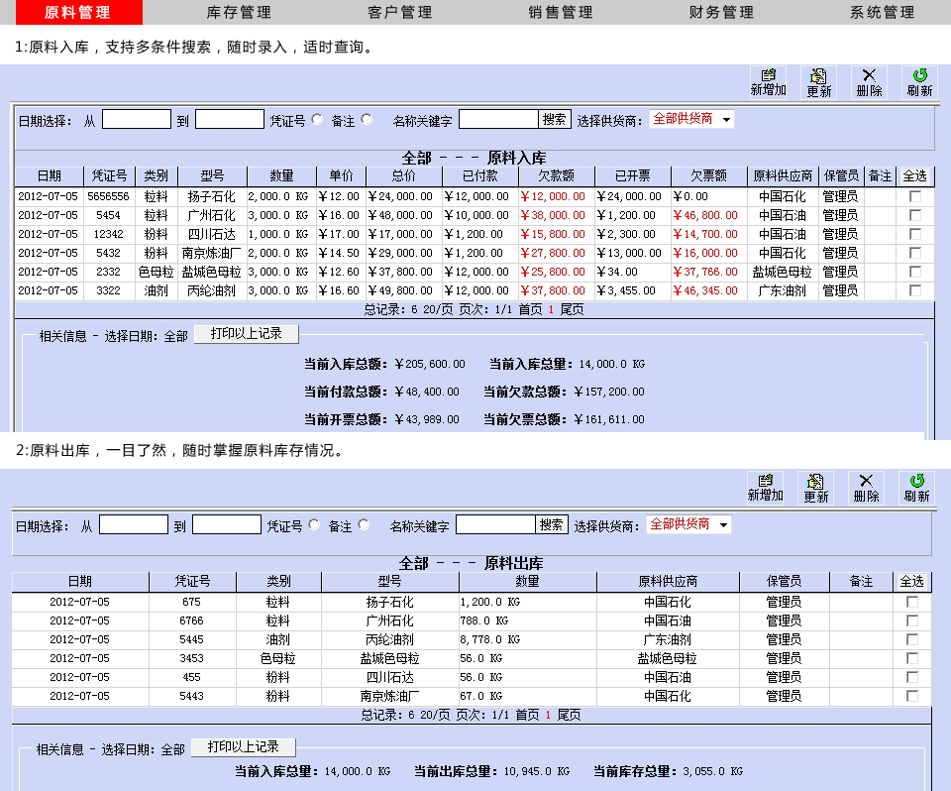Open the 库存管理 menu tab
The height and width of the screenshot is (791, 951).
pyautogui.click(x=239, y=13)
